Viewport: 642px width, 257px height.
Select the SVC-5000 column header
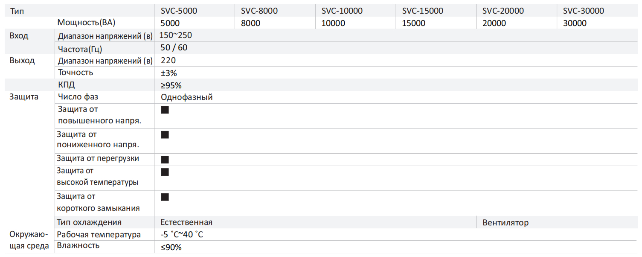179,11
